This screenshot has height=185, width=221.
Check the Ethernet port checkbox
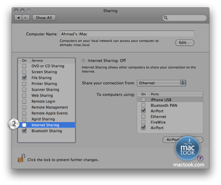click(x=143, y=117)
